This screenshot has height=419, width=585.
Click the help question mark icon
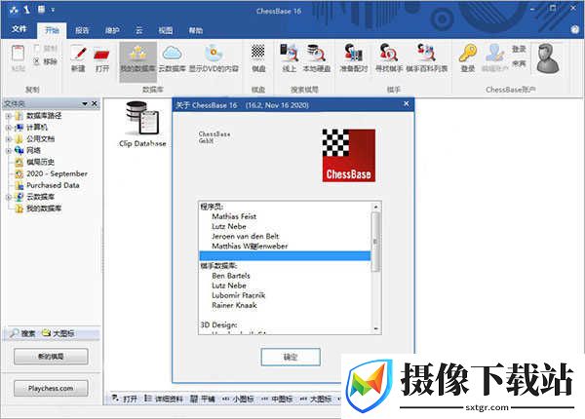click(x=575, y=30)
